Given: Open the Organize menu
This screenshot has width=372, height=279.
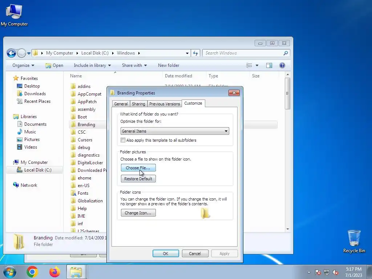Looking at the screenshot, I should (23, 65).
